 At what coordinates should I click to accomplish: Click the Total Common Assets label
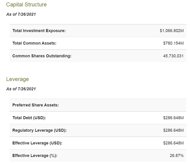(34, 43)
